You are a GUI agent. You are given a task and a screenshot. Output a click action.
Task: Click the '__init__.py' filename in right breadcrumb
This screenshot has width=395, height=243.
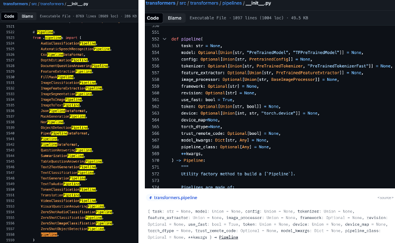click(x=259, y=3)
